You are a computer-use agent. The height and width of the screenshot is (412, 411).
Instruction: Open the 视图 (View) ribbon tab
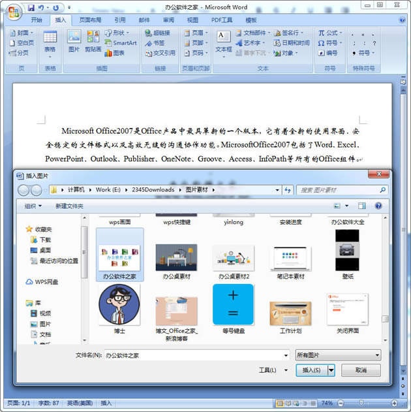pos(192,20)
